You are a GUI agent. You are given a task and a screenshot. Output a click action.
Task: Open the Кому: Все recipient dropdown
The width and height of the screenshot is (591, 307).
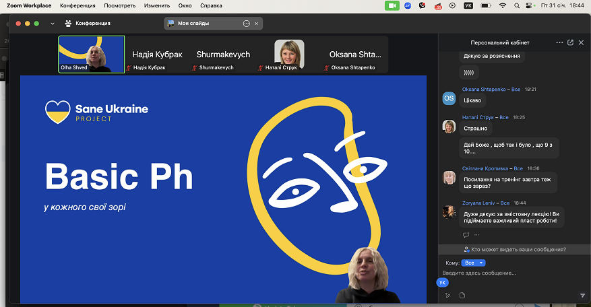(473, 263)
